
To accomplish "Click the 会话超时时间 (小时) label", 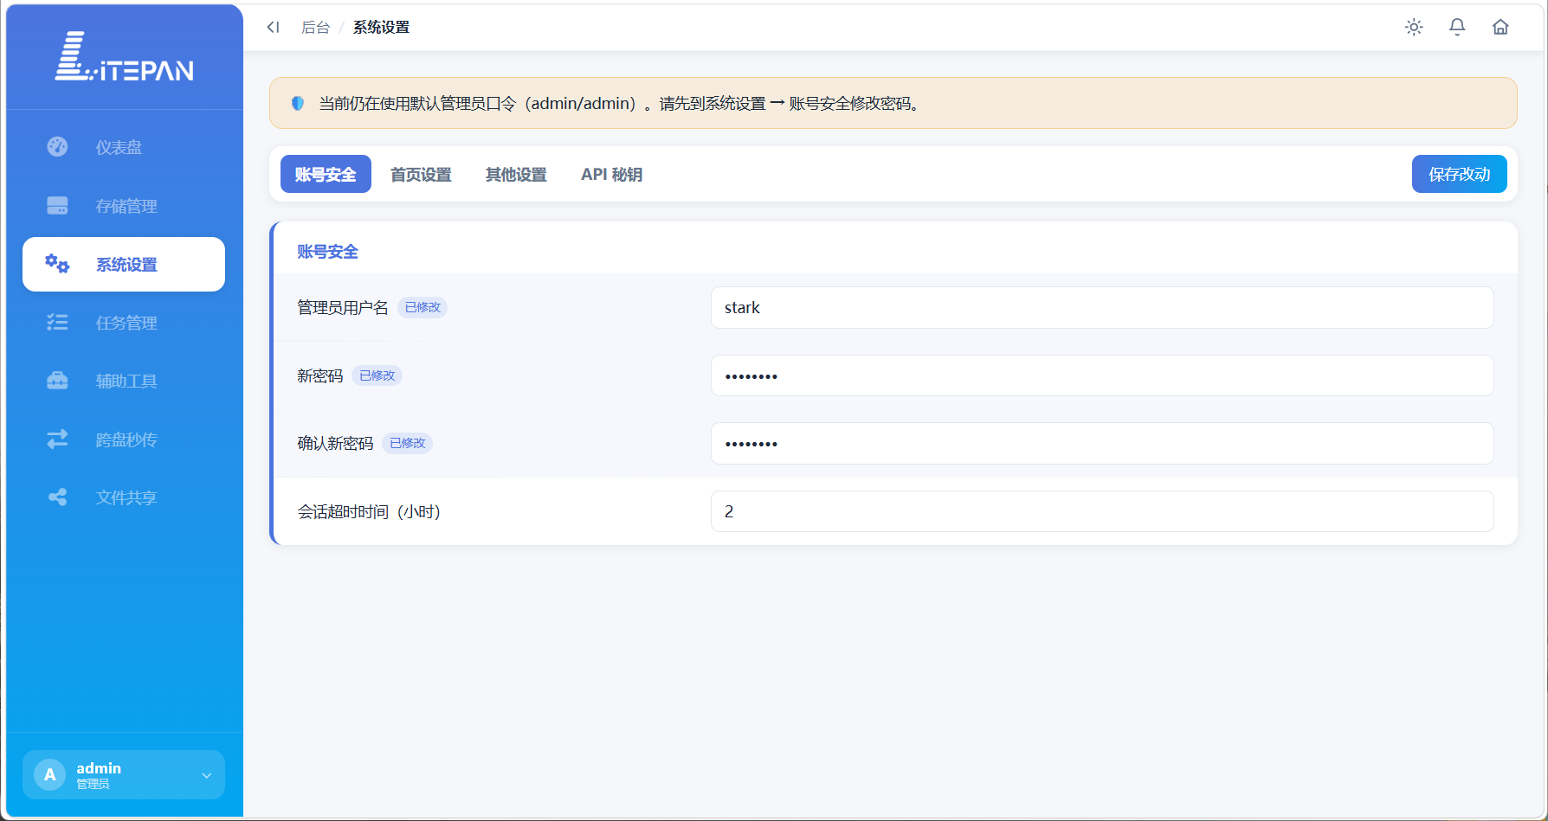I will pyautogui.click(x=369, y=511).
